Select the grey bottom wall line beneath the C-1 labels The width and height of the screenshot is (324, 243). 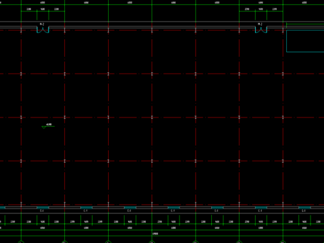click(x=162, y=213)
